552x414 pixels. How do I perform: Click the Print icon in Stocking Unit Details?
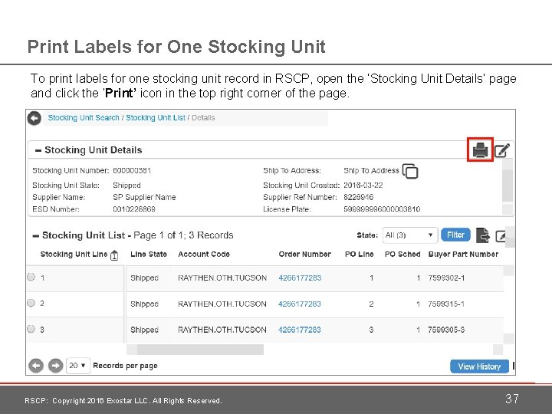[x=480, y=150]
